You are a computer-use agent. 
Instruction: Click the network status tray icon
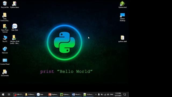tap(105, 95)
